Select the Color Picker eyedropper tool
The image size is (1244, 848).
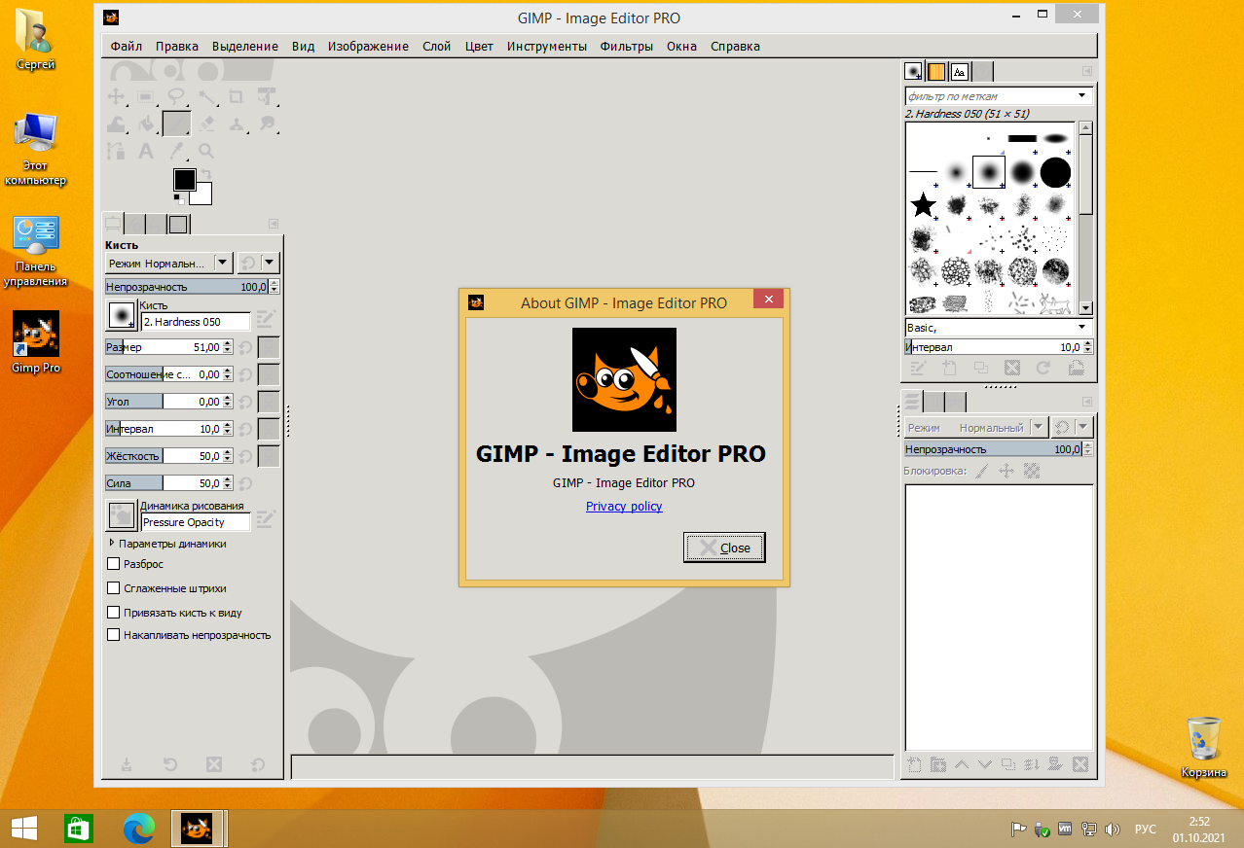[176, 151]
